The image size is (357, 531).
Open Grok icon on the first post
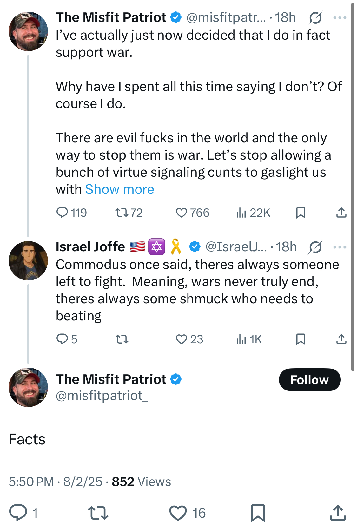pos(315,18)
